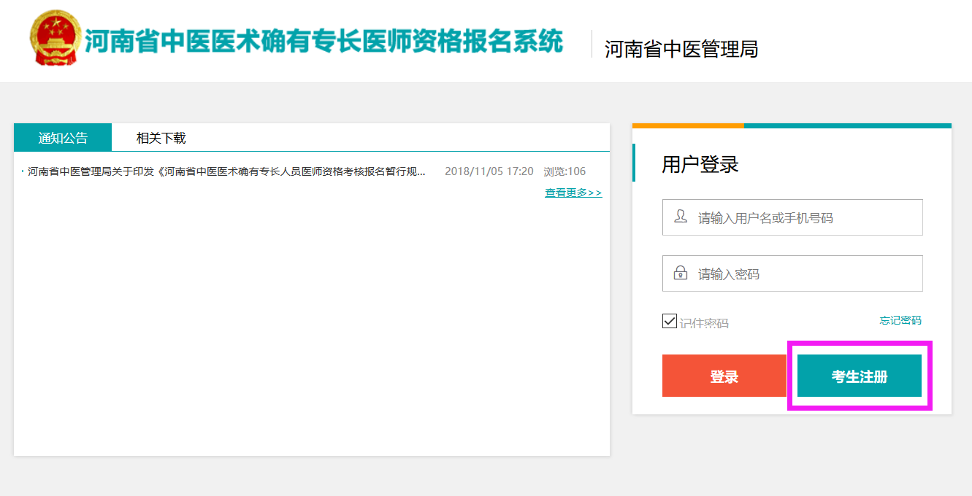Click the 2018/11/05 17:20 announcement timestamp
Screen dimensions: 972x496
pos(489,171)
